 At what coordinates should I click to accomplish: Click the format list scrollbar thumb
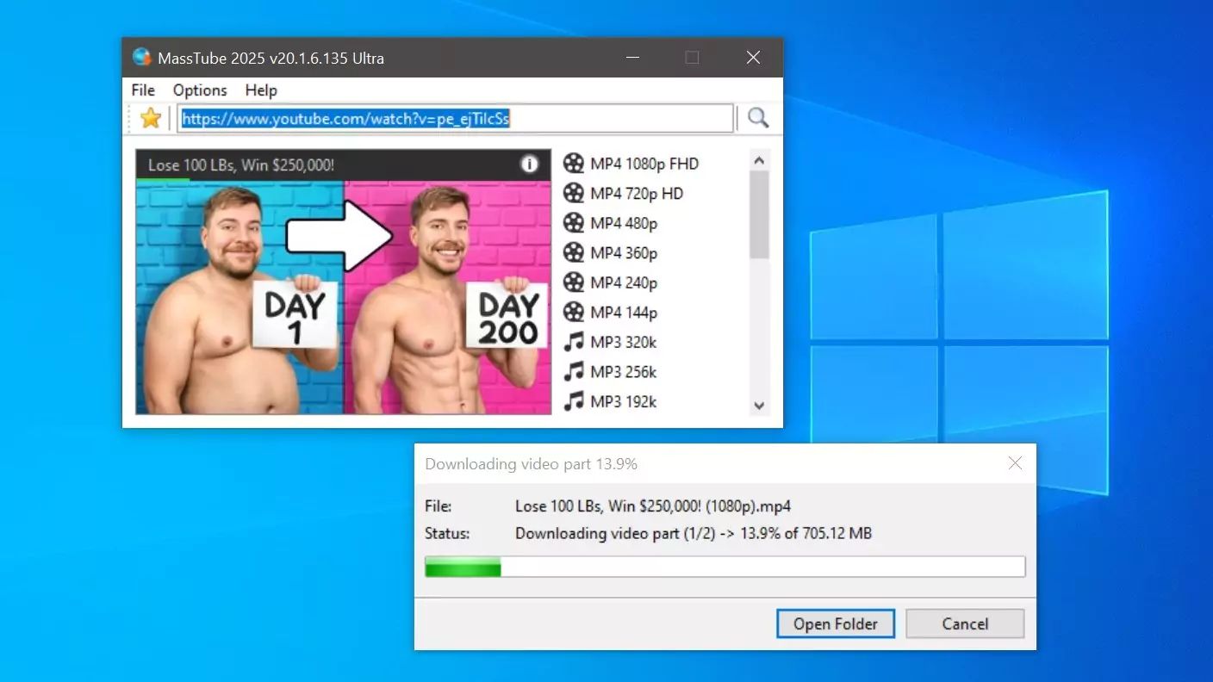pos(759,214)
